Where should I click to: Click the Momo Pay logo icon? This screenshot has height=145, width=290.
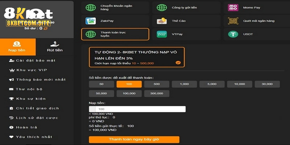233,8
